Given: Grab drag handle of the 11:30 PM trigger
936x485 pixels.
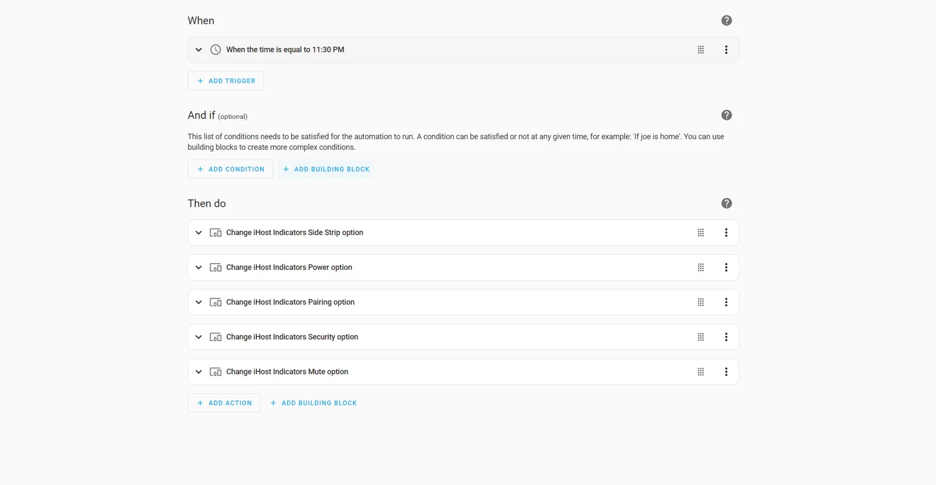Looking at the screenshot, I should (x=701, y=50).
